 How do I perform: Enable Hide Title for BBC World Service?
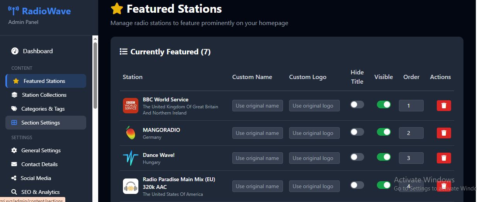357,104
